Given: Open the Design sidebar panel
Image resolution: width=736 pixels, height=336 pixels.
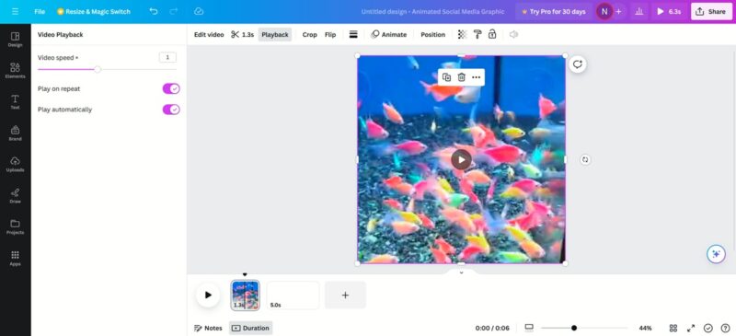Looking at the screenshot, I should pos(15,40).
